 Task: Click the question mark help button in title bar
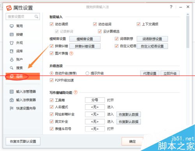click(x=171, y=7)
